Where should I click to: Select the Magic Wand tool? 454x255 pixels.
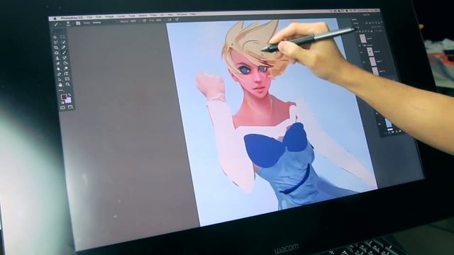click(65, 42)
